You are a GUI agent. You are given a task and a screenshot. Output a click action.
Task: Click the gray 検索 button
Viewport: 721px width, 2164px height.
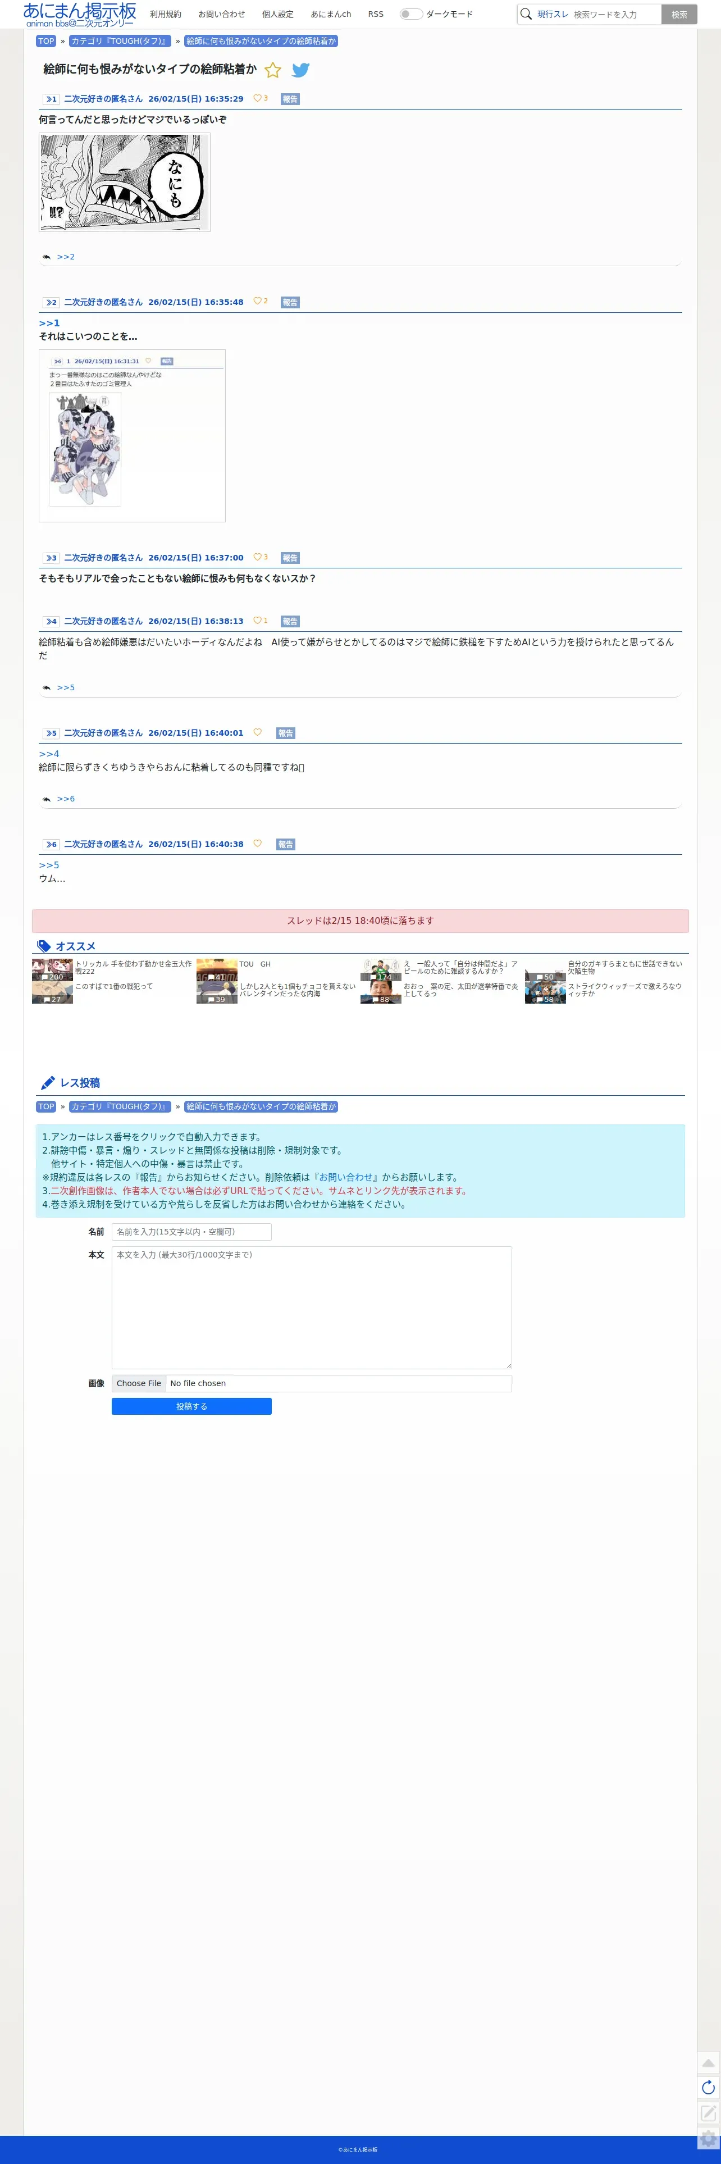[x=679, y=14]
